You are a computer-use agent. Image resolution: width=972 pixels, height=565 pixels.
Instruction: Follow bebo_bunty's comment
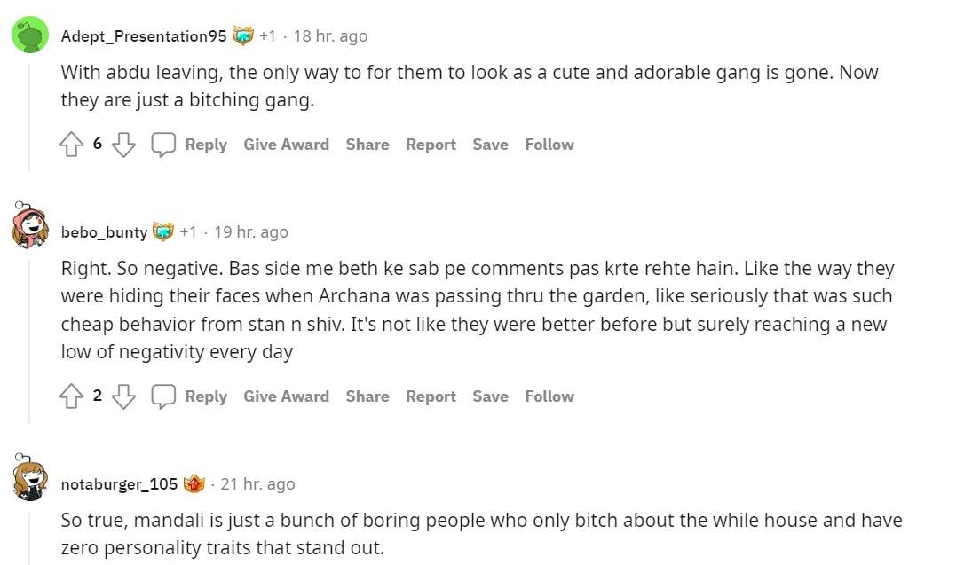point(549,396)
